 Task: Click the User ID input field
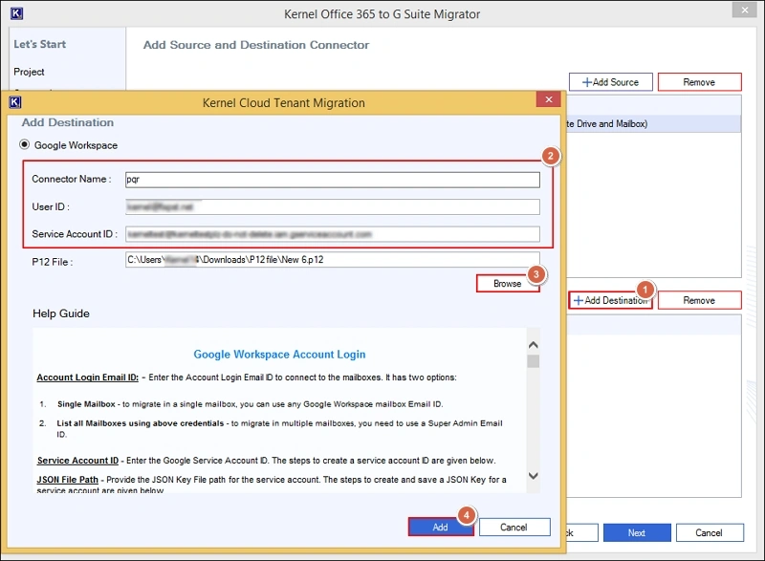333,206
